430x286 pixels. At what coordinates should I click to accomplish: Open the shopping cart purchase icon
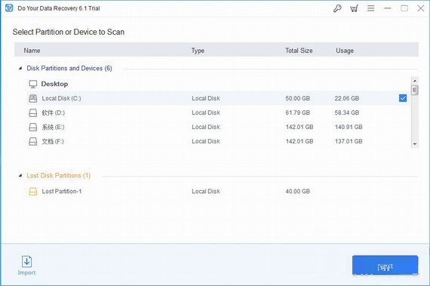(354, 8)
